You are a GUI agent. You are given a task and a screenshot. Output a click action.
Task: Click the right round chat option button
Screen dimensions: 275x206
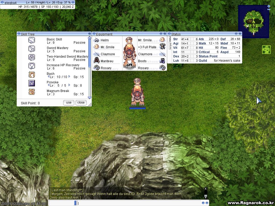pos(207,203)
